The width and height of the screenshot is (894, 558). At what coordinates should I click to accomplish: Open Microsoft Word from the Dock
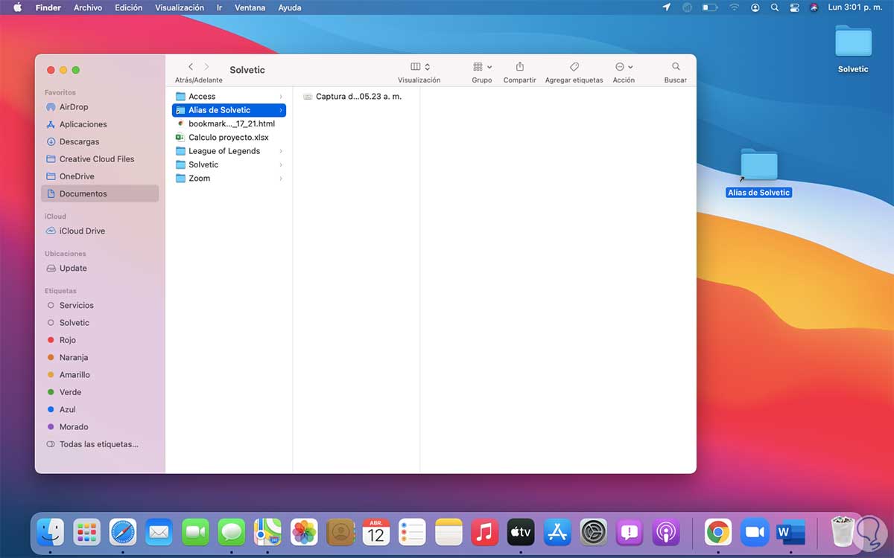790,532
